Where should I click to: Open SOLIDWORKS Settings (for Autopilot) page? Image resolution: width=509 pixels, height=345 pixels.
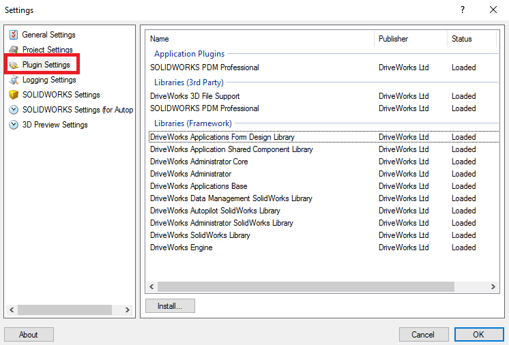tap(78, 110)
